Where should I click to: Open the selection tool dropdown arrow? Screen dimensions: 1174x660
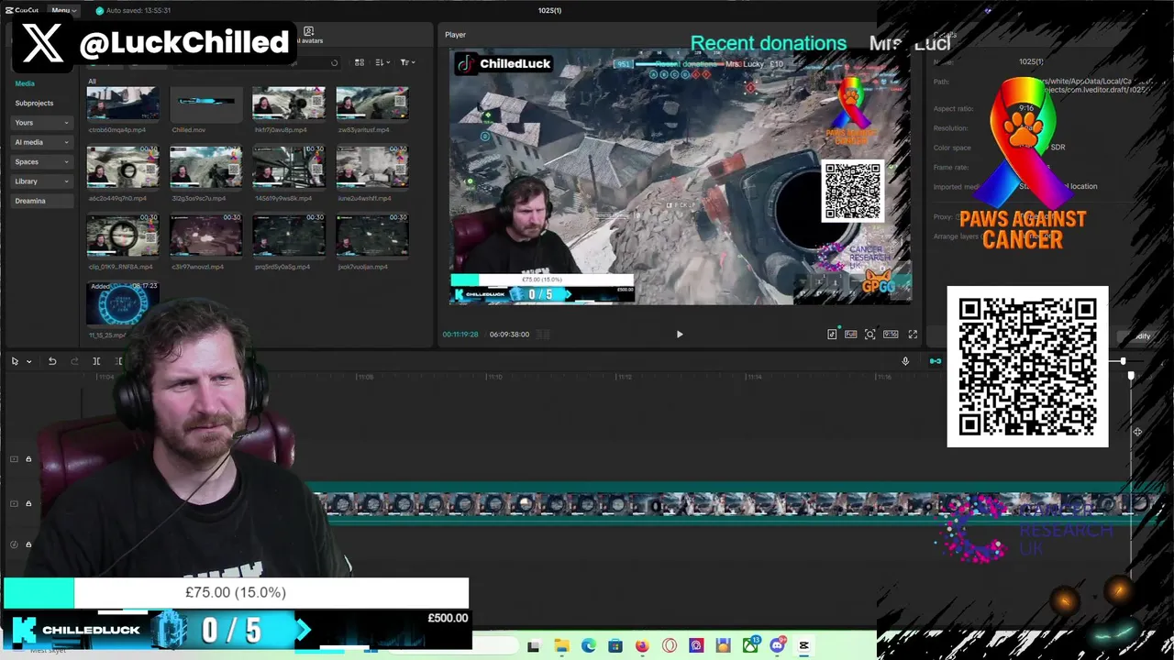click(x=29, y=361)
